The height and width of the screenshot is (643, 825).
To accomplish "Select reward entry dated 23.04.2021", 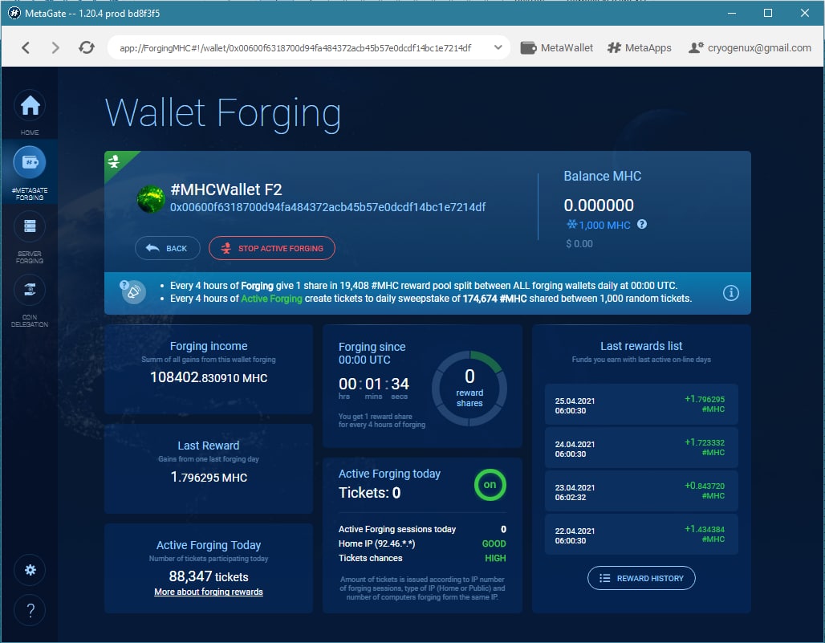I will click(x=641, y=491).
